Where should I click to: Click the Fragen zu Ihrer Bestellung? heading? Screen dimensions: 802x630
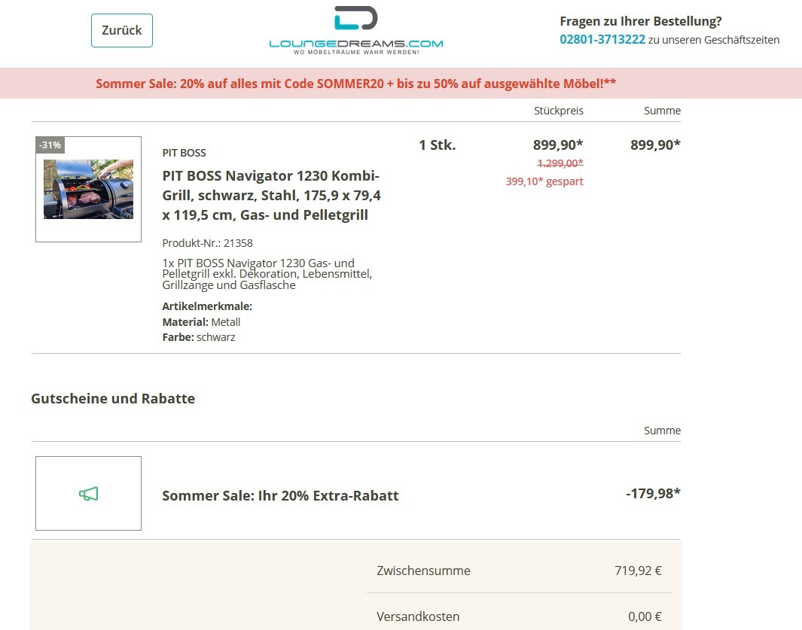tap(641, 22)
